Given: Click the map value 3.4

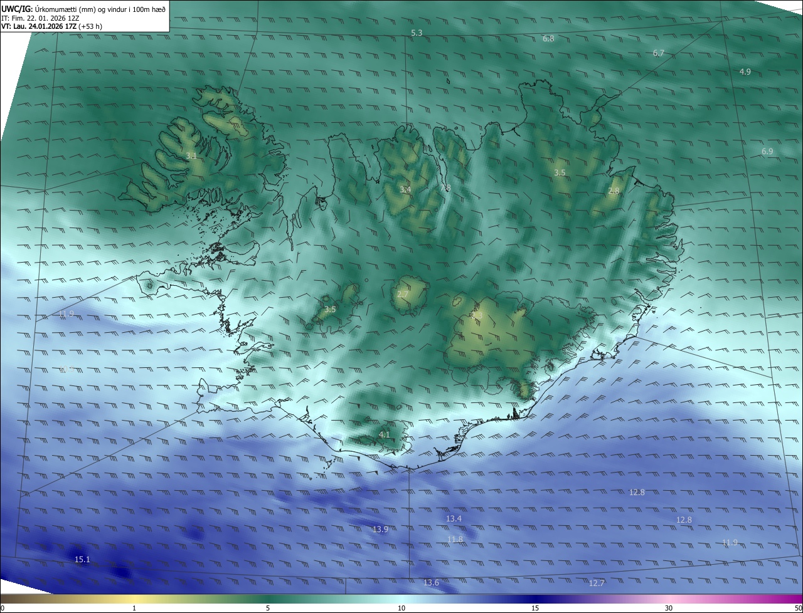Looking at the screenshot, I should [405, 189].
